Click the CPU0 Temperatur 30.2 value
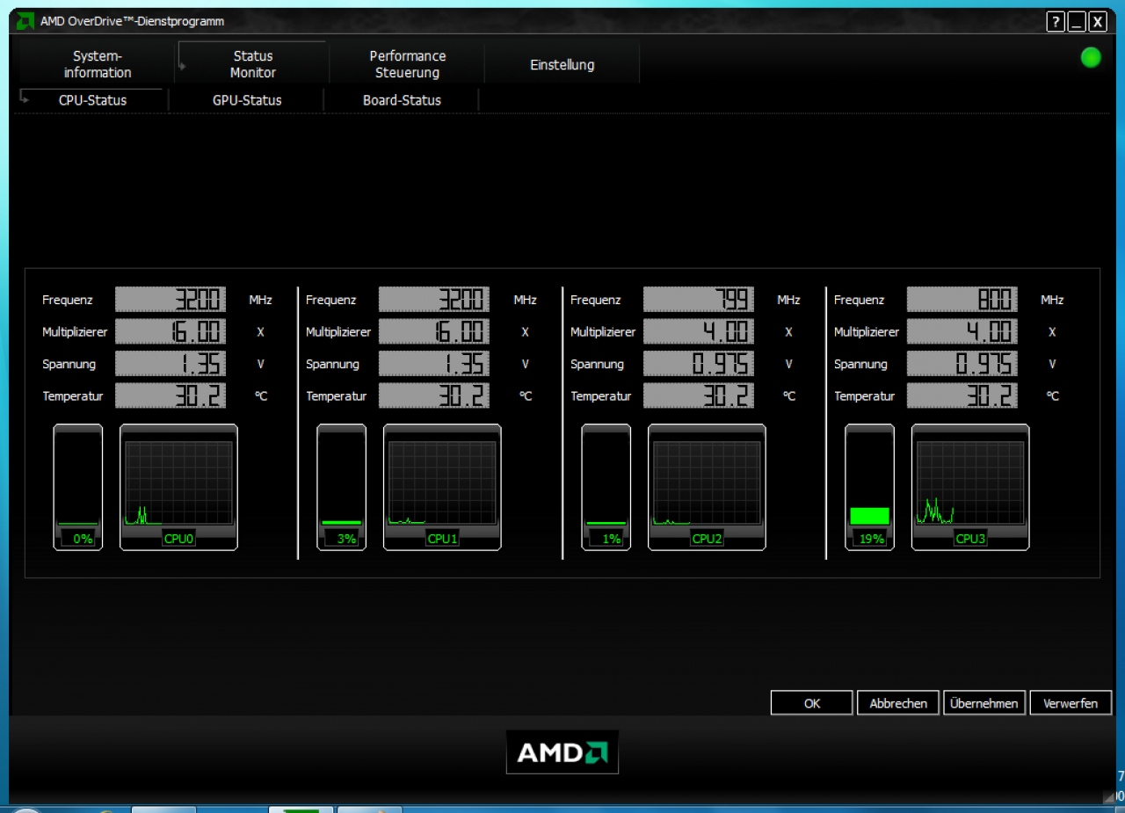Viewport: 1125px width, 813px height. [171, 396]
